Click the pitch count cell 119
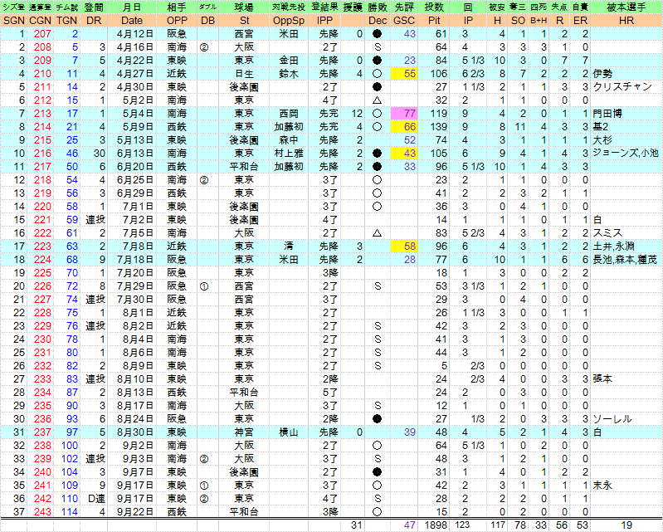Image resolution: width=663 pixels, height=532 pixels. [x=438, y=114]
